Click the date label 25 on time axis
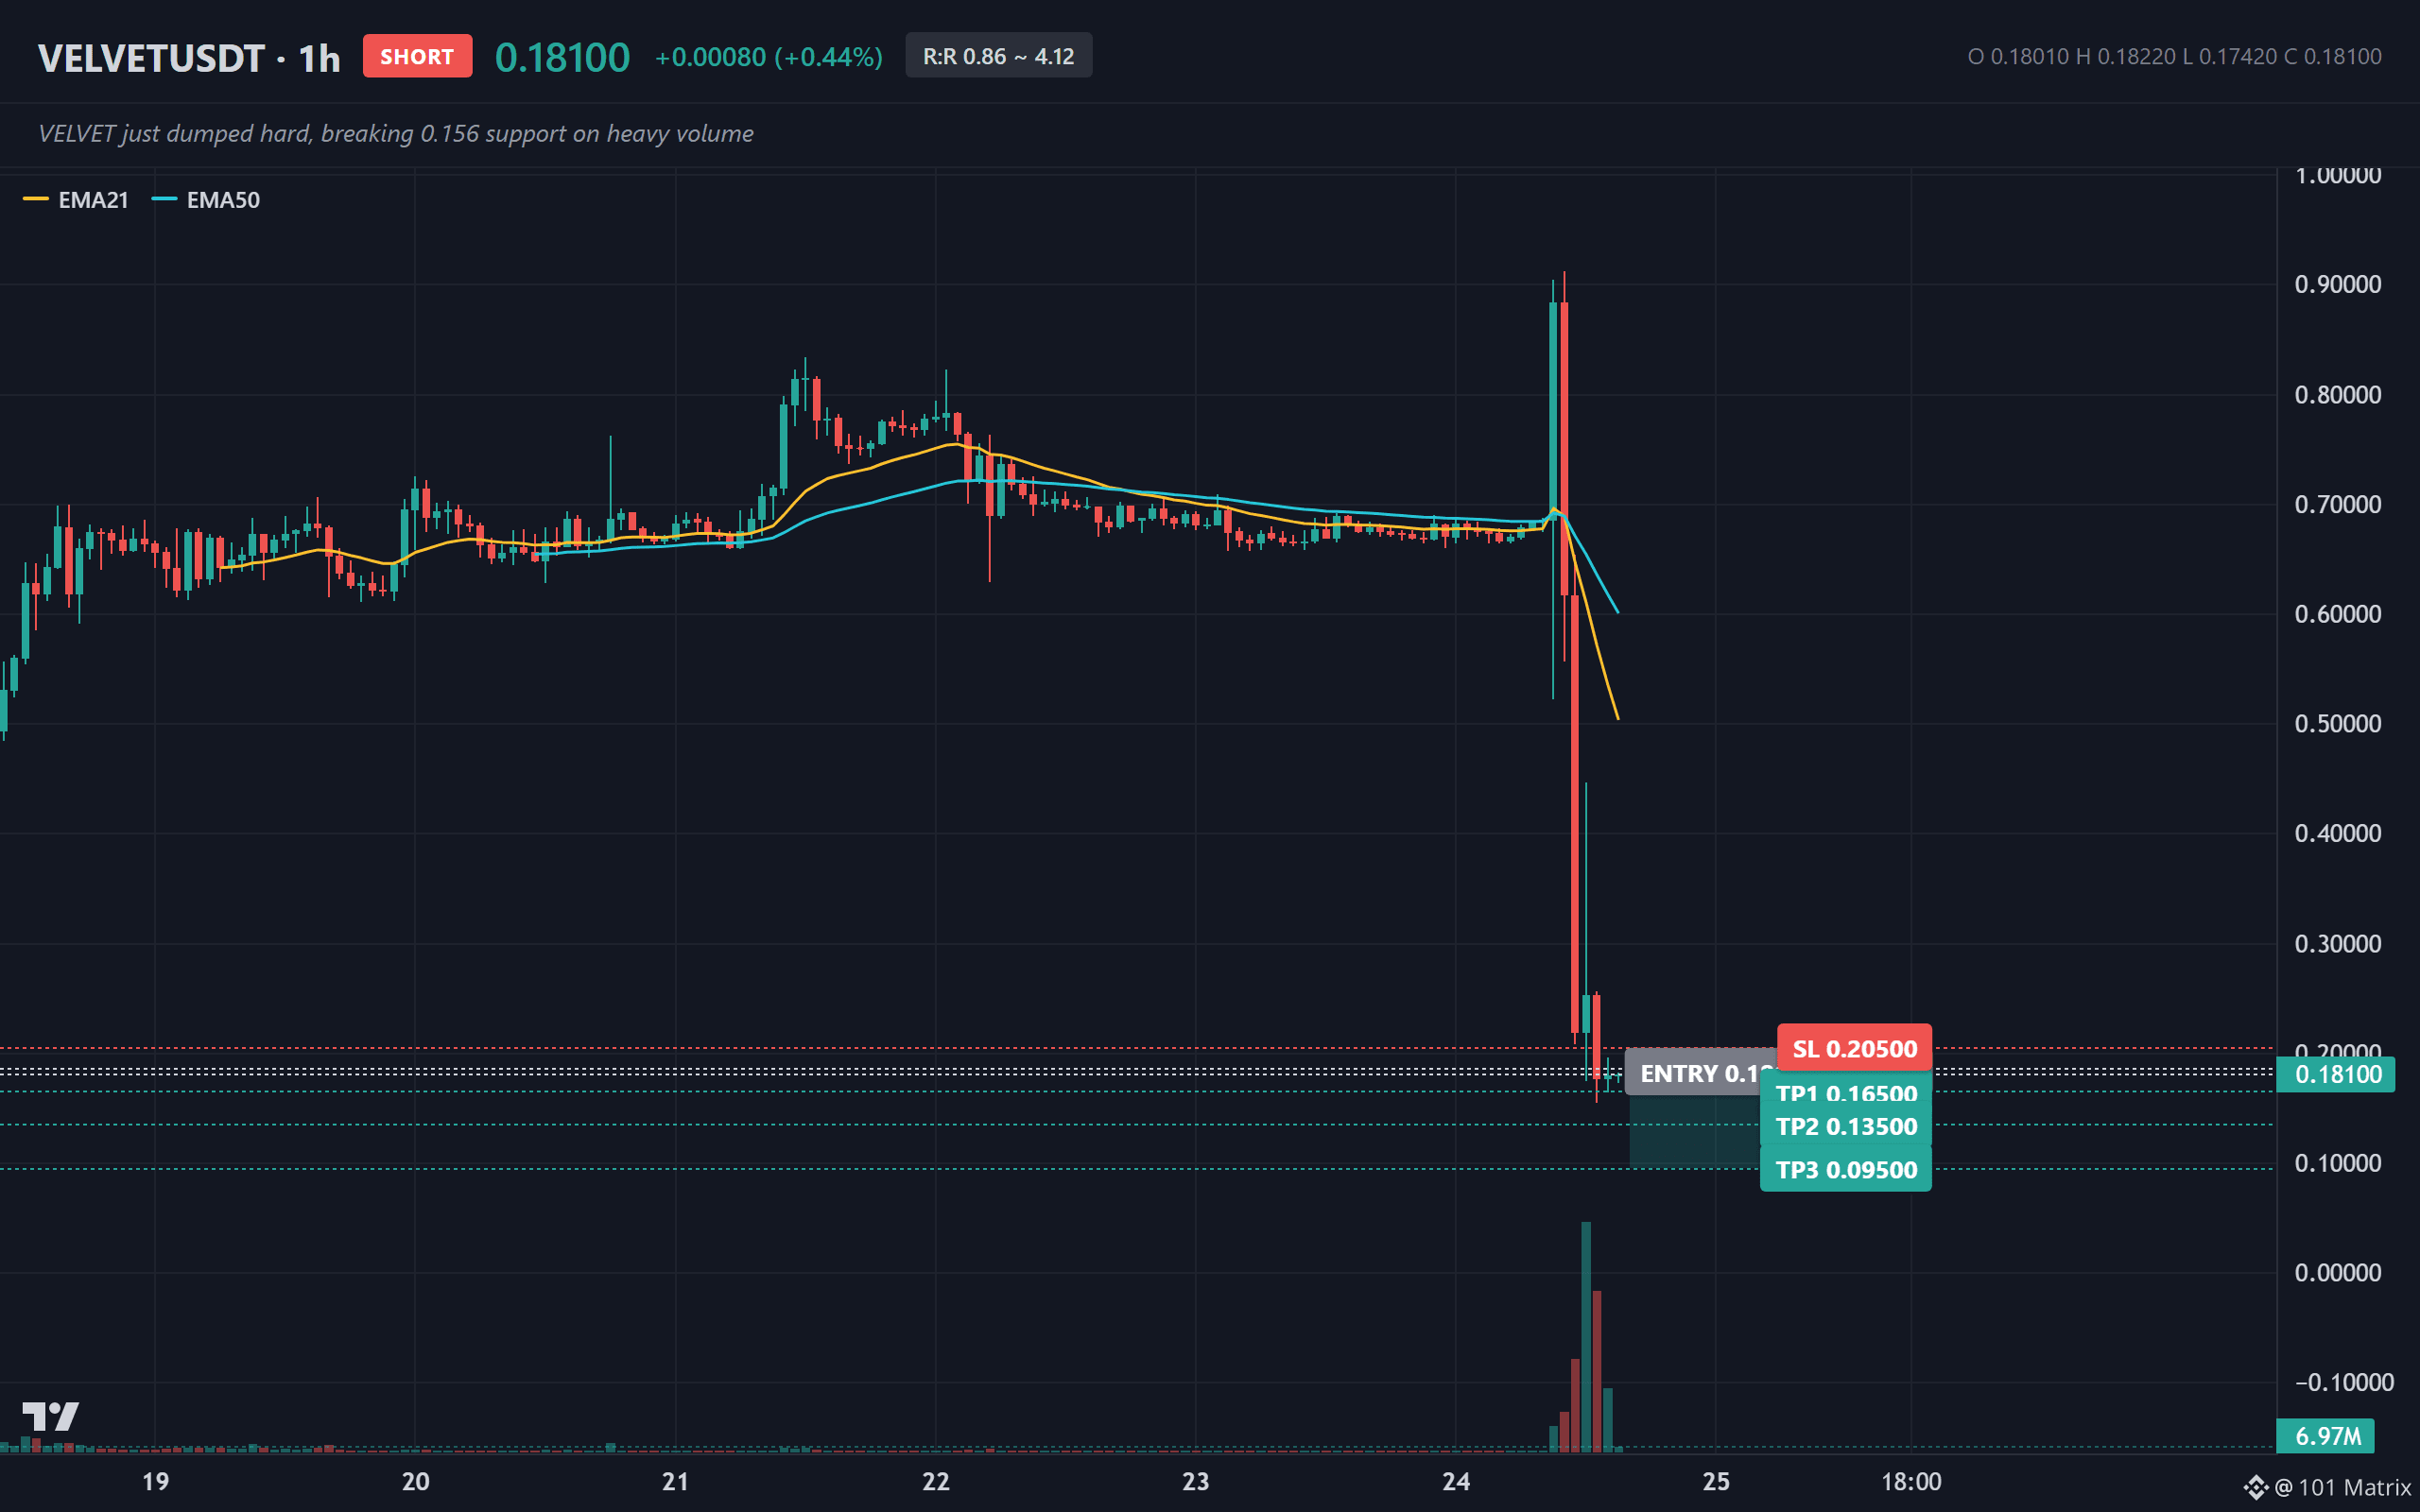2420x1512 pixels. coord(1716,1481)
